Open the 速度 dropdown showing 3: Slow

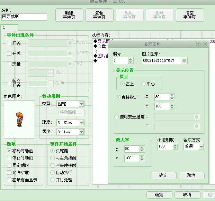(x=81, y=123)
